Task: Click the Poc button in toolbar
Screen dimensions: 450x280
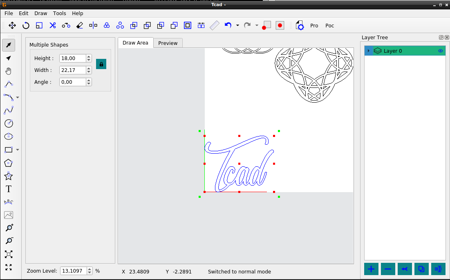Action: tap(330, 25)
